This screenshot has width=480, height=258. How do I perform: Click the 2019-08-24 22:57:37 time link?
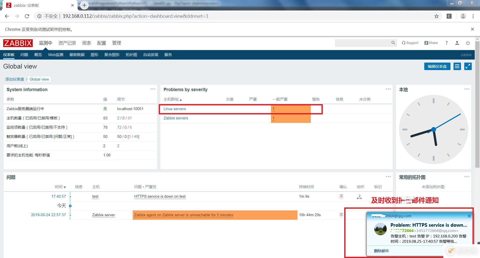pyautogui.click(x=48, y=215)
